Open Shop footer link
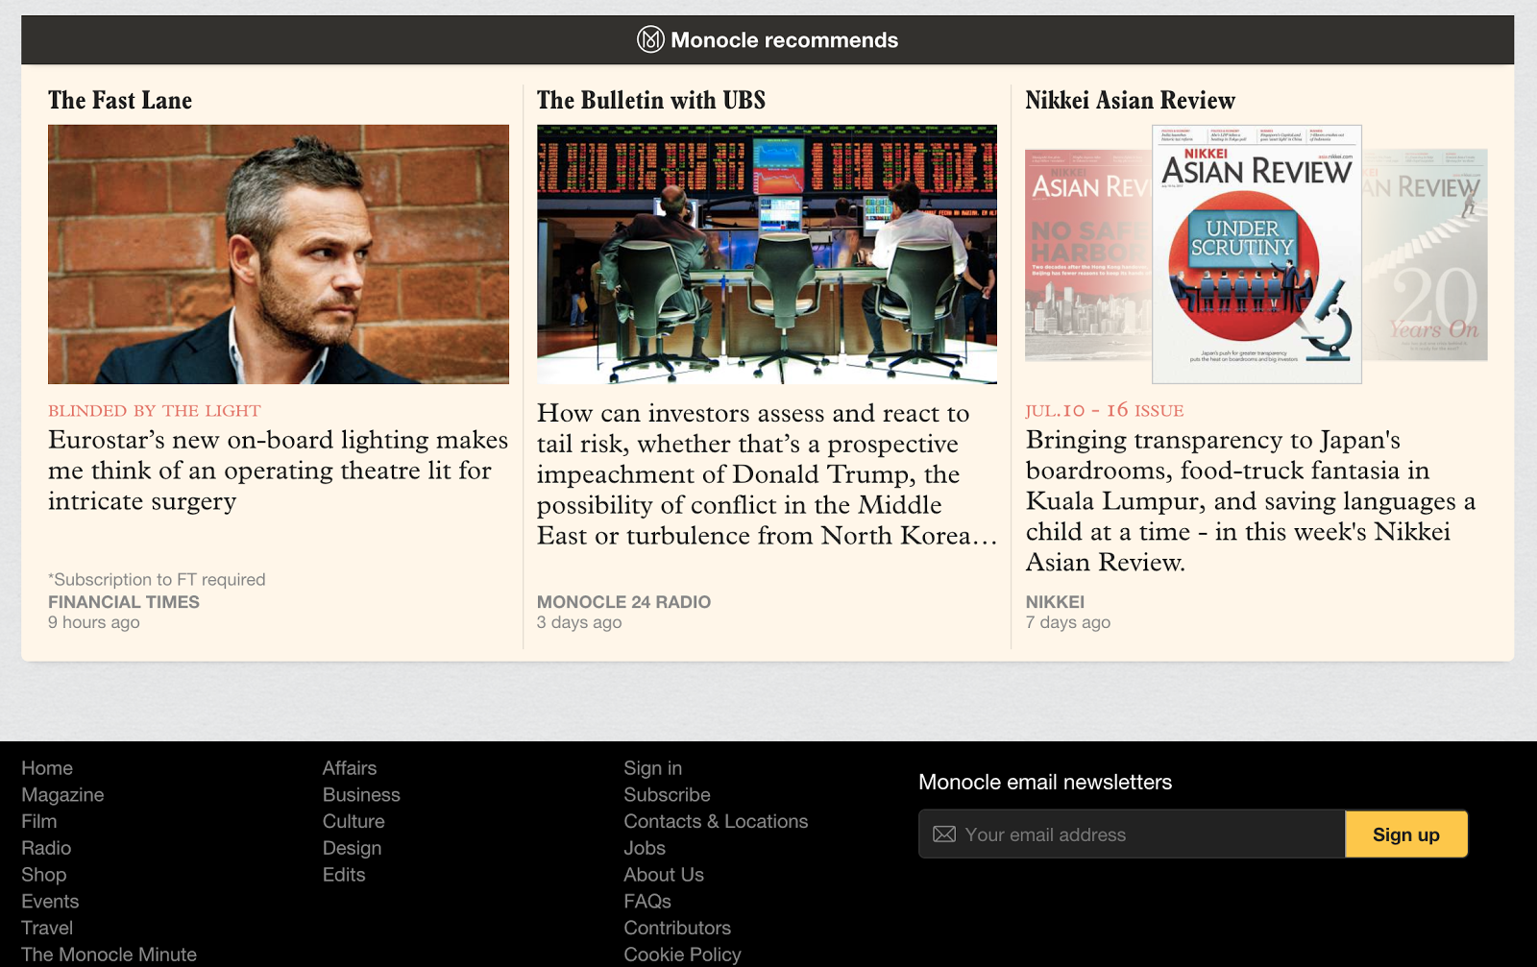The width and height of the screenshot is (1537, 967). click(44, 875)
